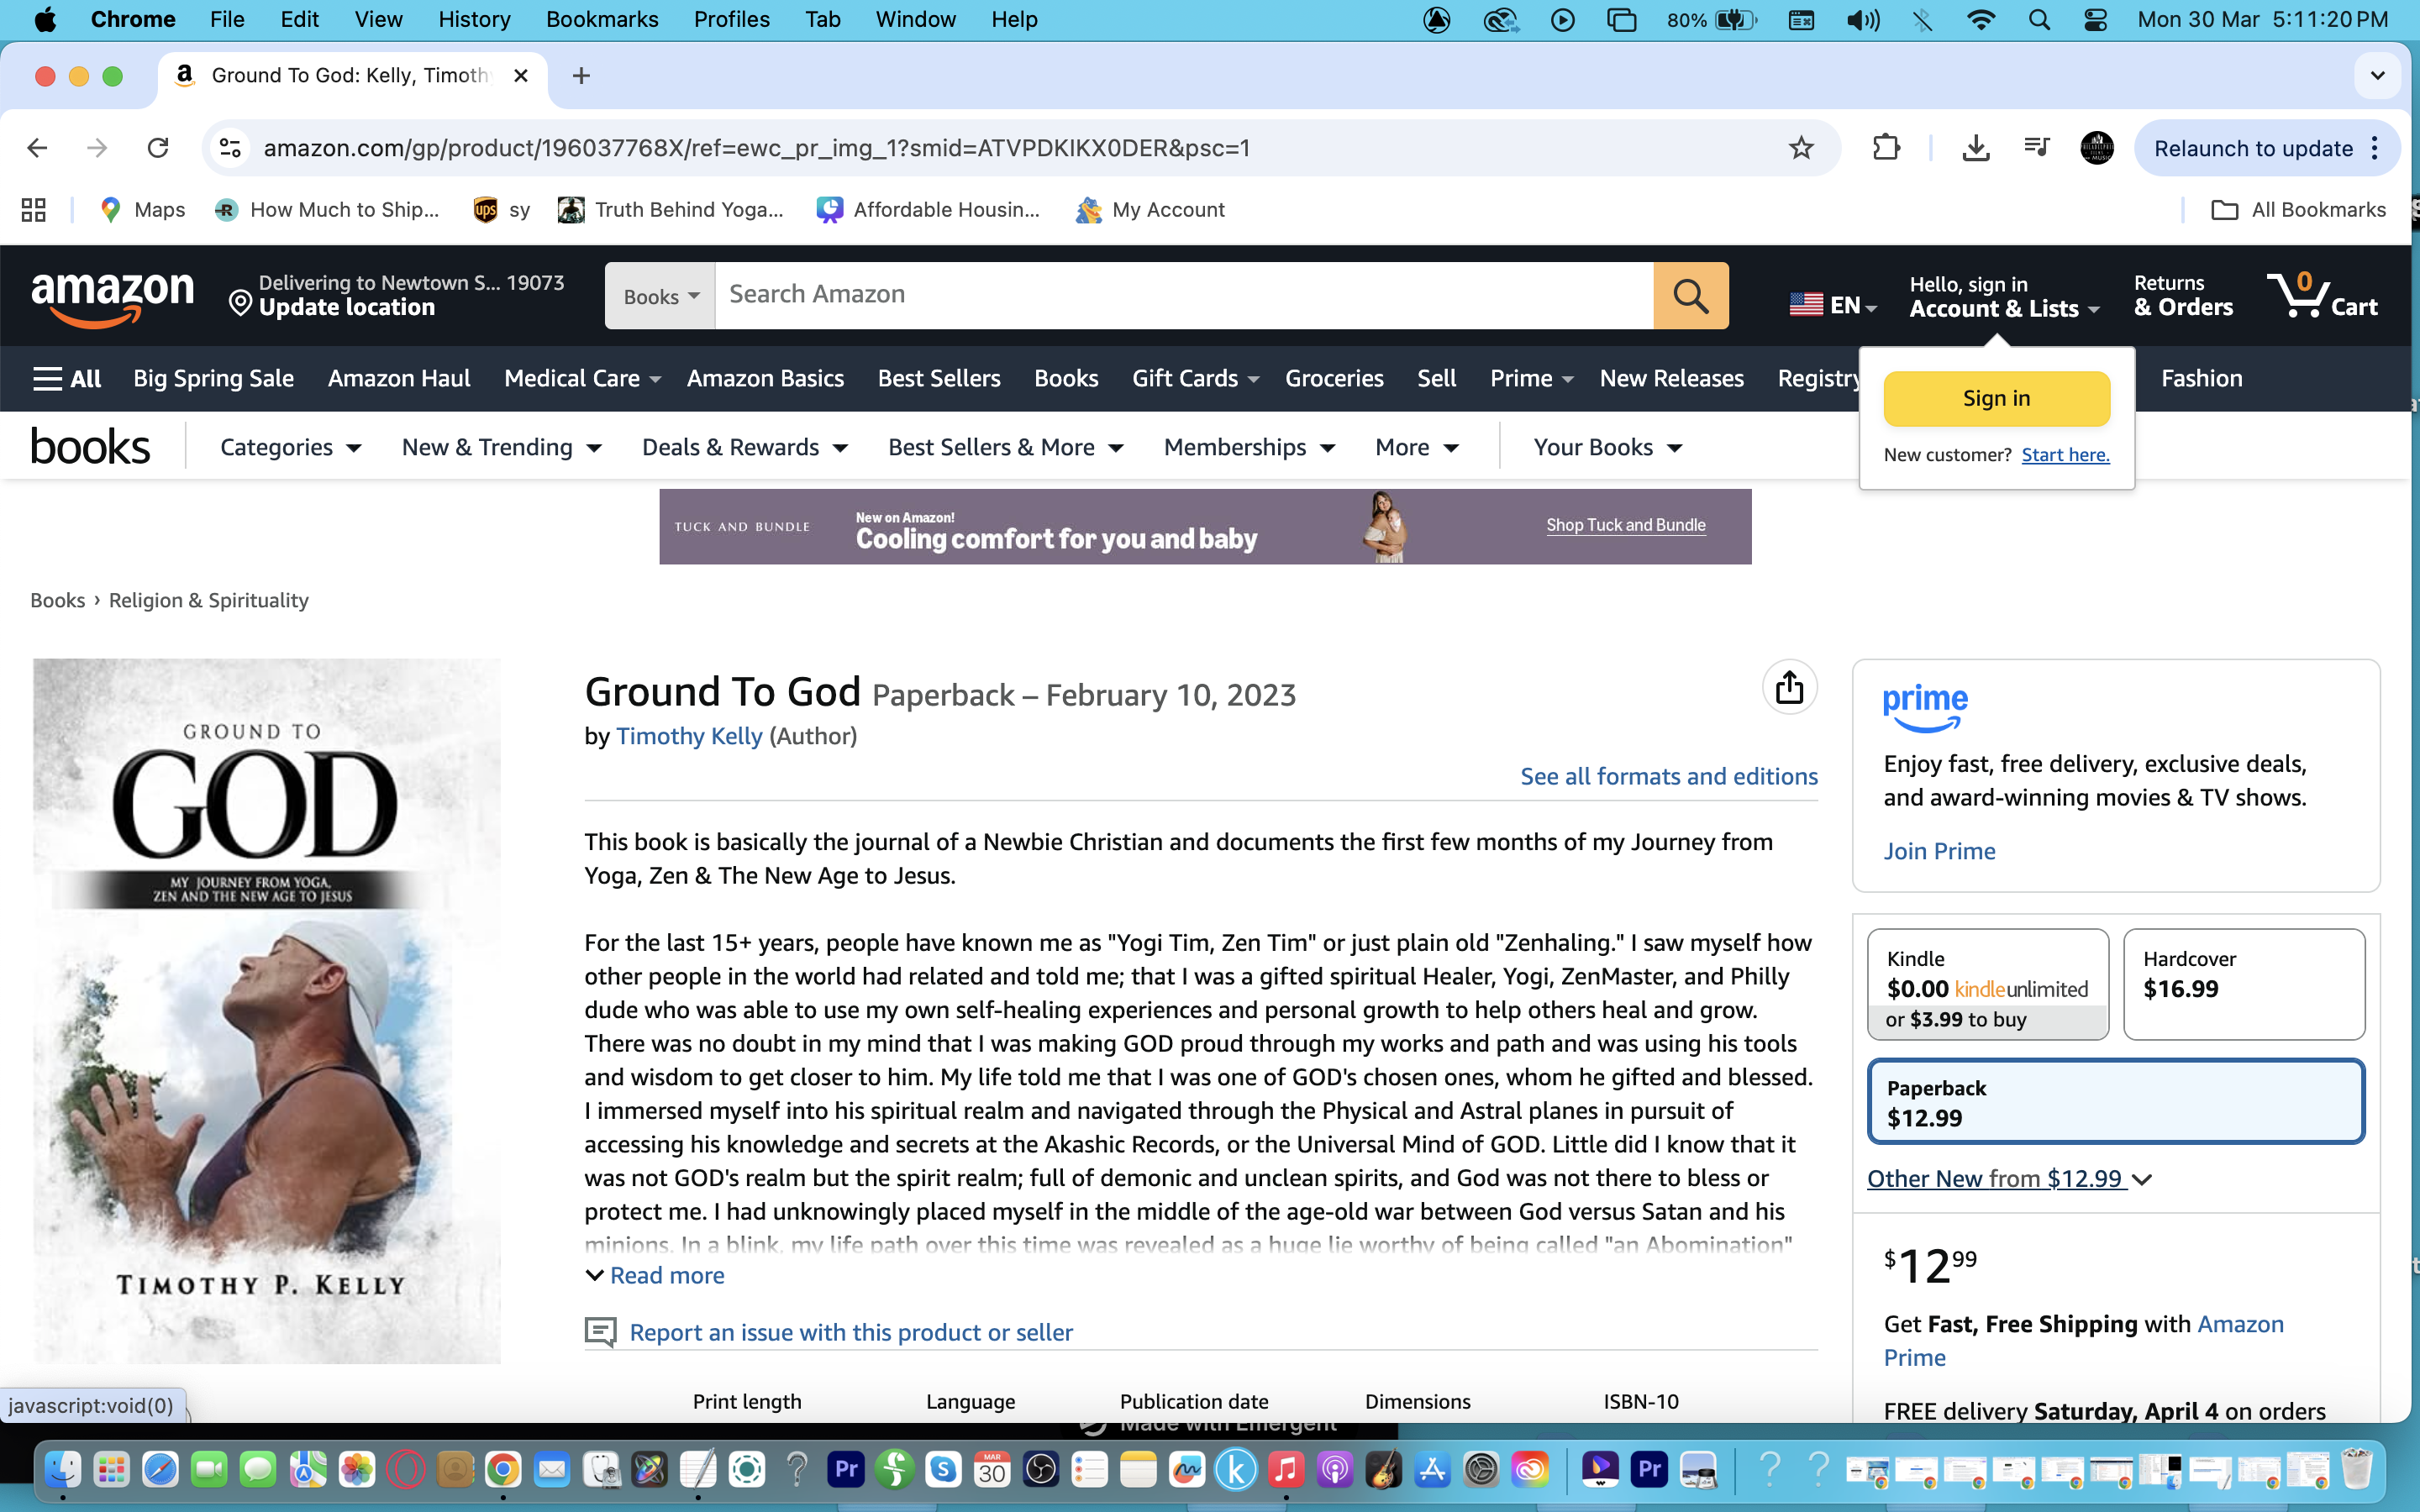Open Chrome downloads icon
This screenshot has height=1512, width=2420.
click(x=1975, y=148)
